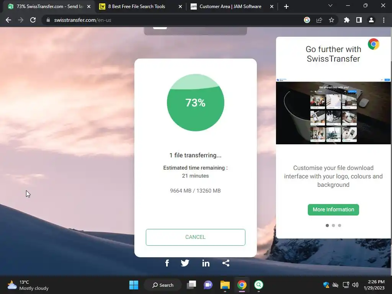392x294 pixels.
Task: Reload the current page
Action: (x=33, y=20)
